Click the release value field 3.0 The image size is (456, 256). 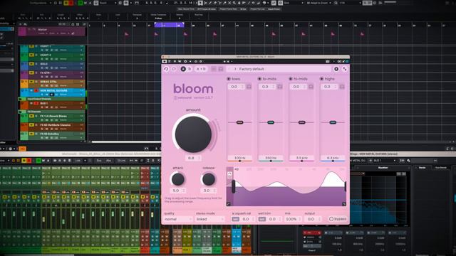209,191
